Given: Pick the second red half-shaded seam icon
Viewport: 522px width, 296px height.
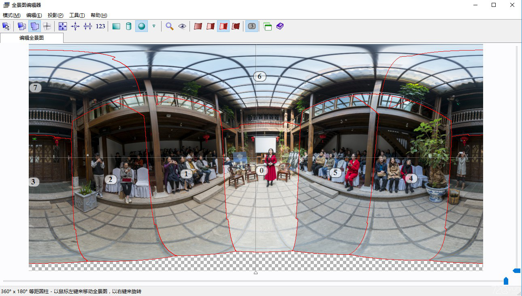Looking at the screenshot, I should coord(211,26).
